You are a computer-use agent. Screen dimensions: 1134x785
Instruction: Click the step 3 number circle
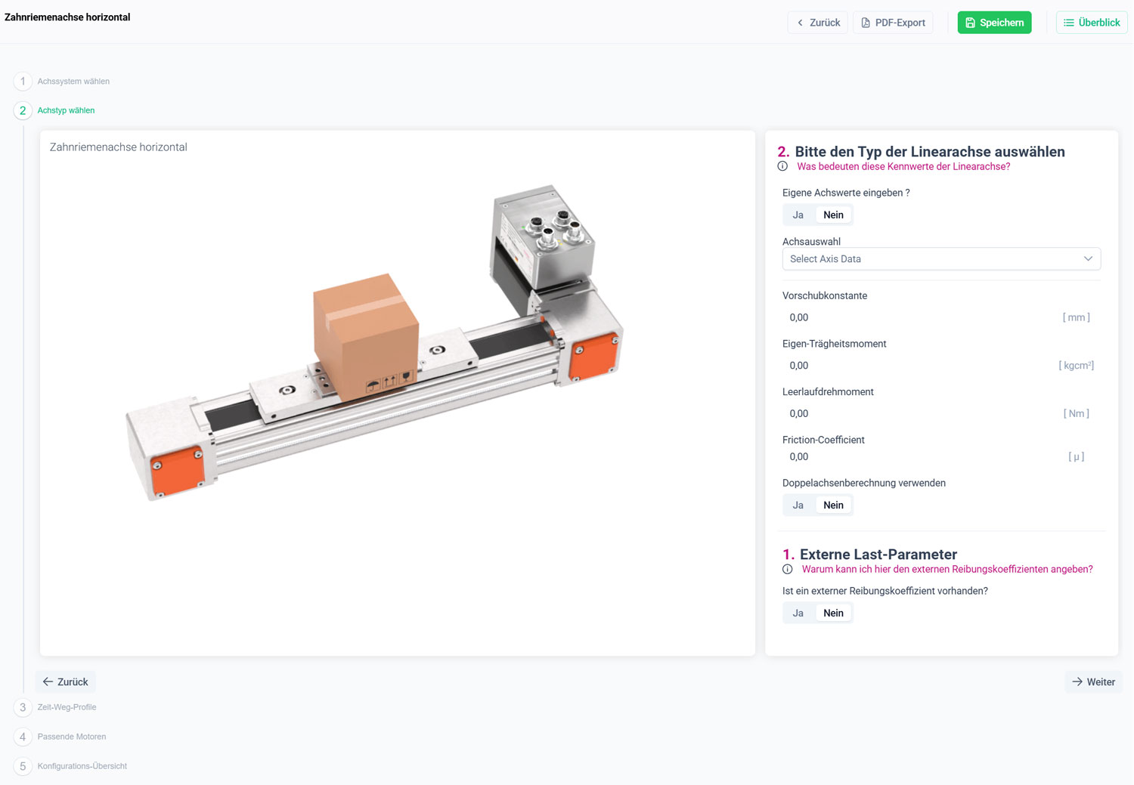pos(23,707)
